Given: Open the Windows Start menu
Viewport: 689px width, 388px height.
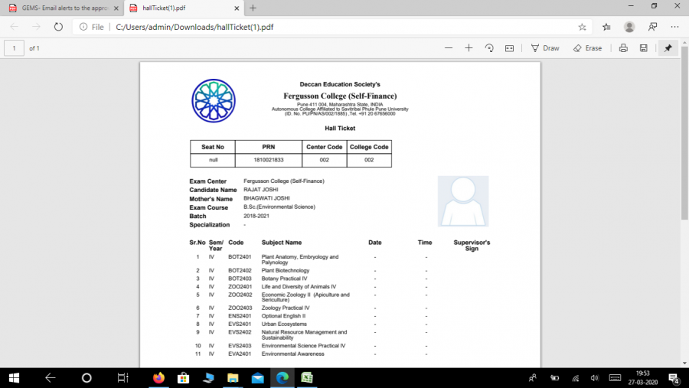Looking at the screenshot, I should click(x=14, y=378).
